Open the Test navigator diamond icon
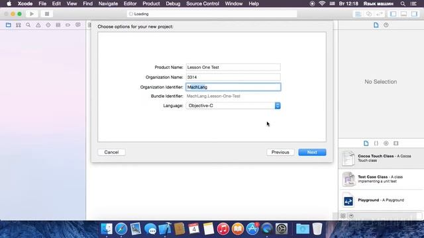424x238 pixels. click(48, 25)
